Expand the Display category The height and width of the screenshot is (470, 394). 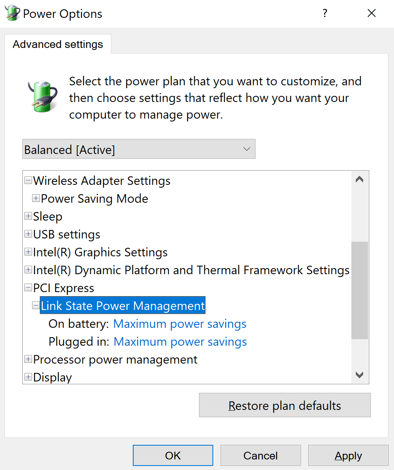(28, 377)
